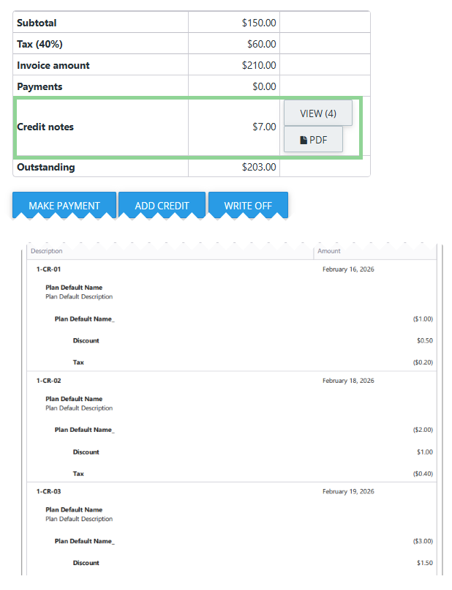Click Plan Default Name_ line in 1-CR-01

(85, 319)
